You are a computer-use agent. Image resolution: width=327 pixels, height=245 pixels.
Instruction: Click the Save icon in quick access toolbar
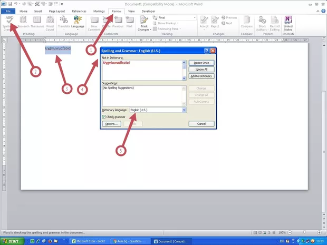point(10,4)
